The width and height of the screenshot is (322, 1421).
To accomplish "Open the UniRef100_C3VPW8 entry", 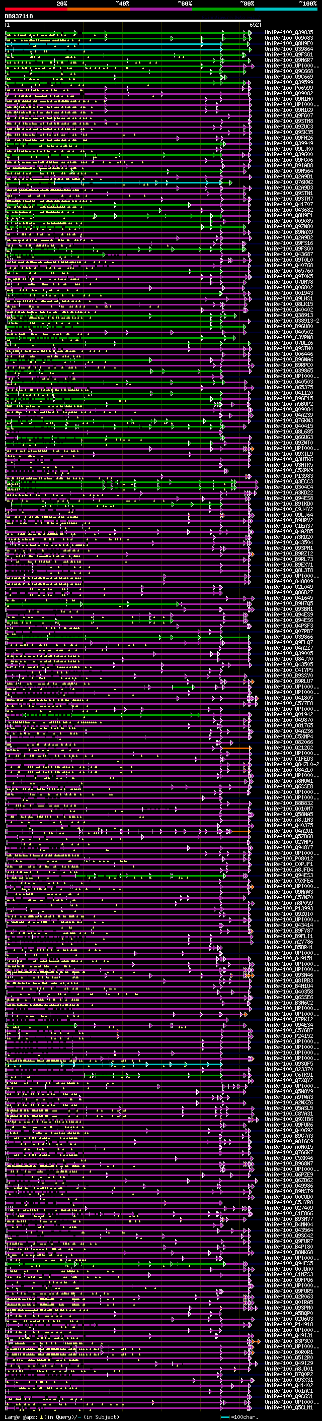I will pos(289,338).
